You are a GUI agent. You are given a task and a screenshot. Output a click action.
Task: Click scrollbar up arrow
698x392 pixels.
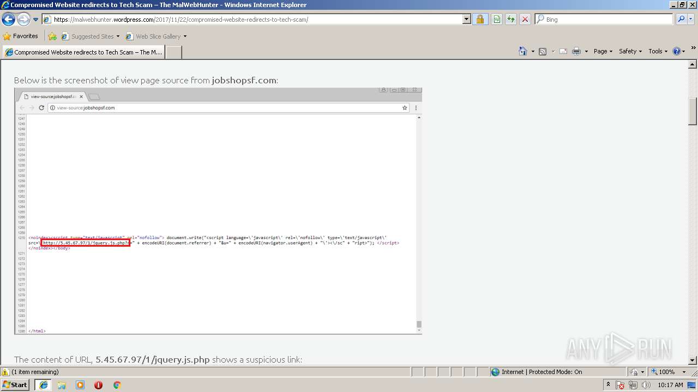pyautogui.click(x=693, y=64)
